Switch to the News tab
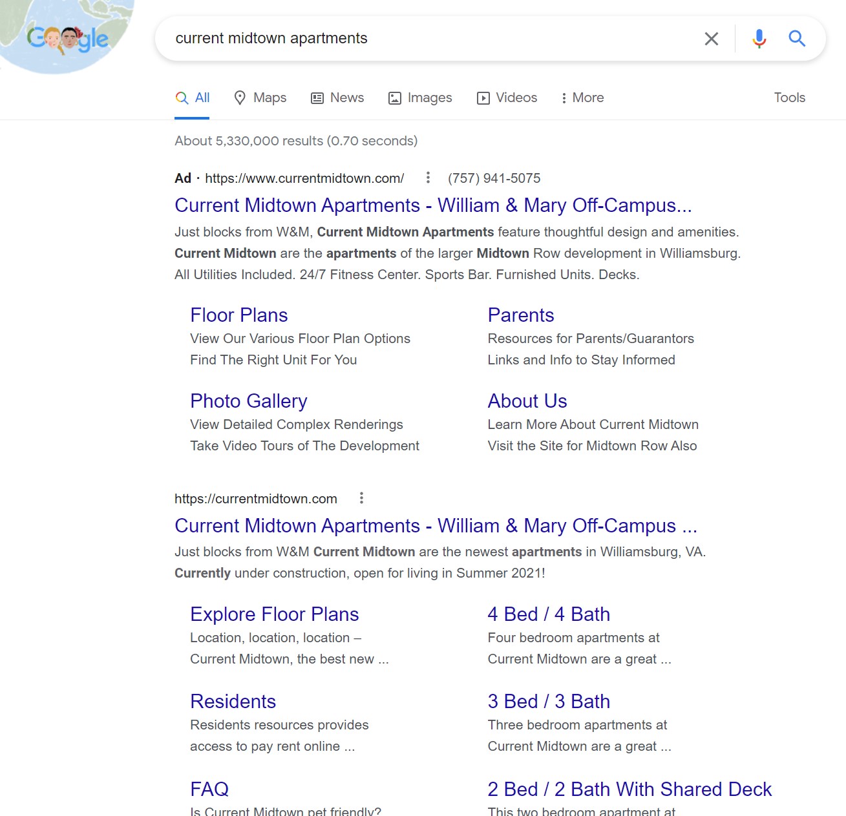The height and width of the screenshot is (816, 846). [x=337, y=98]
